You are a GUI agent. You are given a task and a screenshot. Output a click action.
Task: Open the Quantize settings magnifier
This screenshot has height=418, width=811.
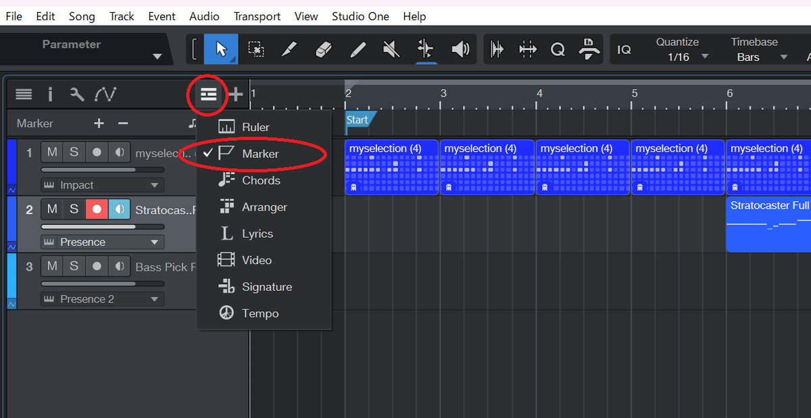556,49
